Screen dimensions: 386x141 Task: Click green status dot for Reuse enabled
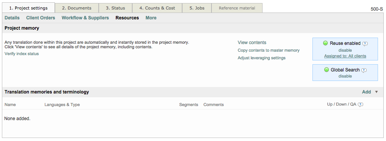[325, 43]
